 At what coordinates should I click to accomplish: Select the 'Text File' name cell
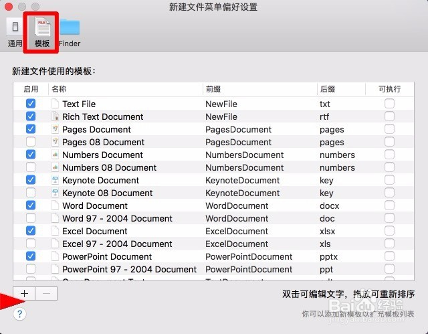(79, 104)
